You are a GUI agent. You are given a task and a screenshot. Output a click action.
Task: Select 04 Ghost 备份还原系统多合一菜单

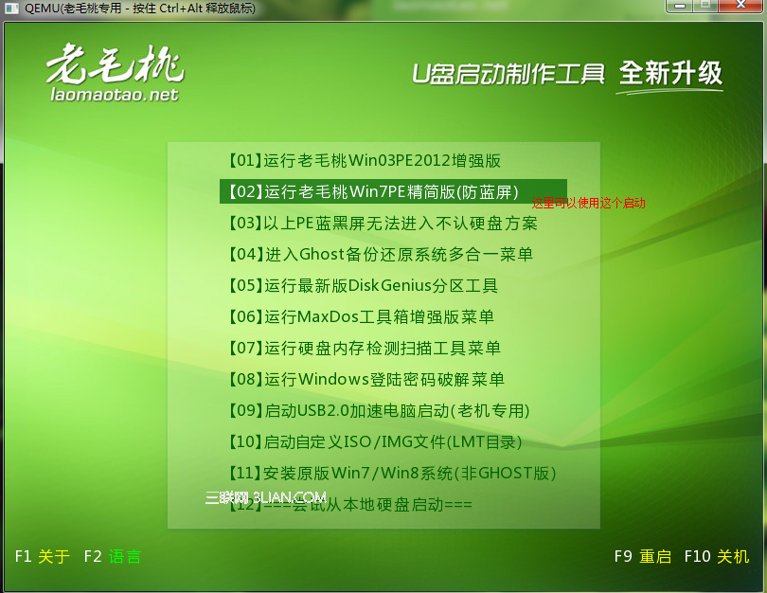tap(381, 255)
